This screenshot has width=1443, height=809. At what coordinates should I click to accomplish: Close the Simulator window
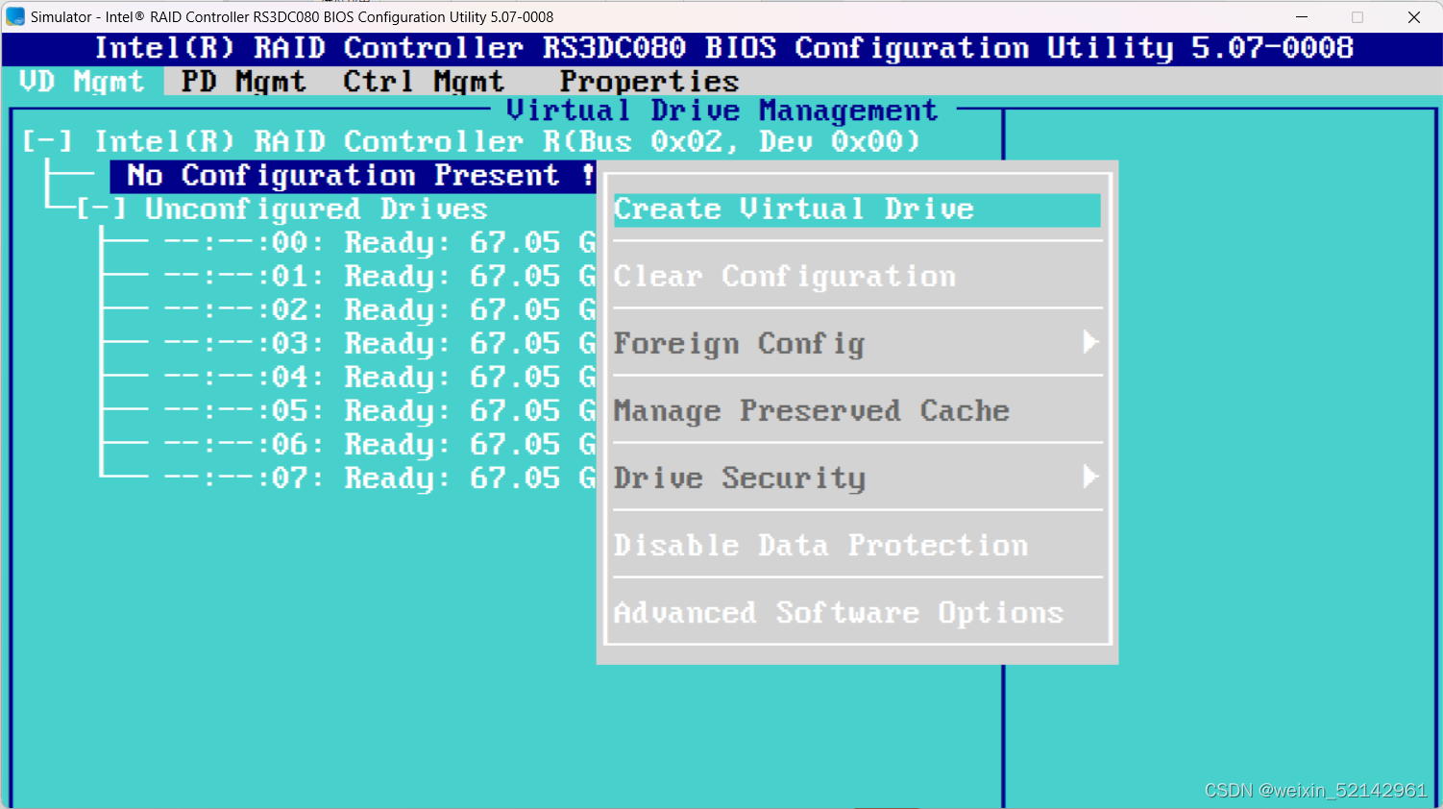click(x=1414, y=16)
